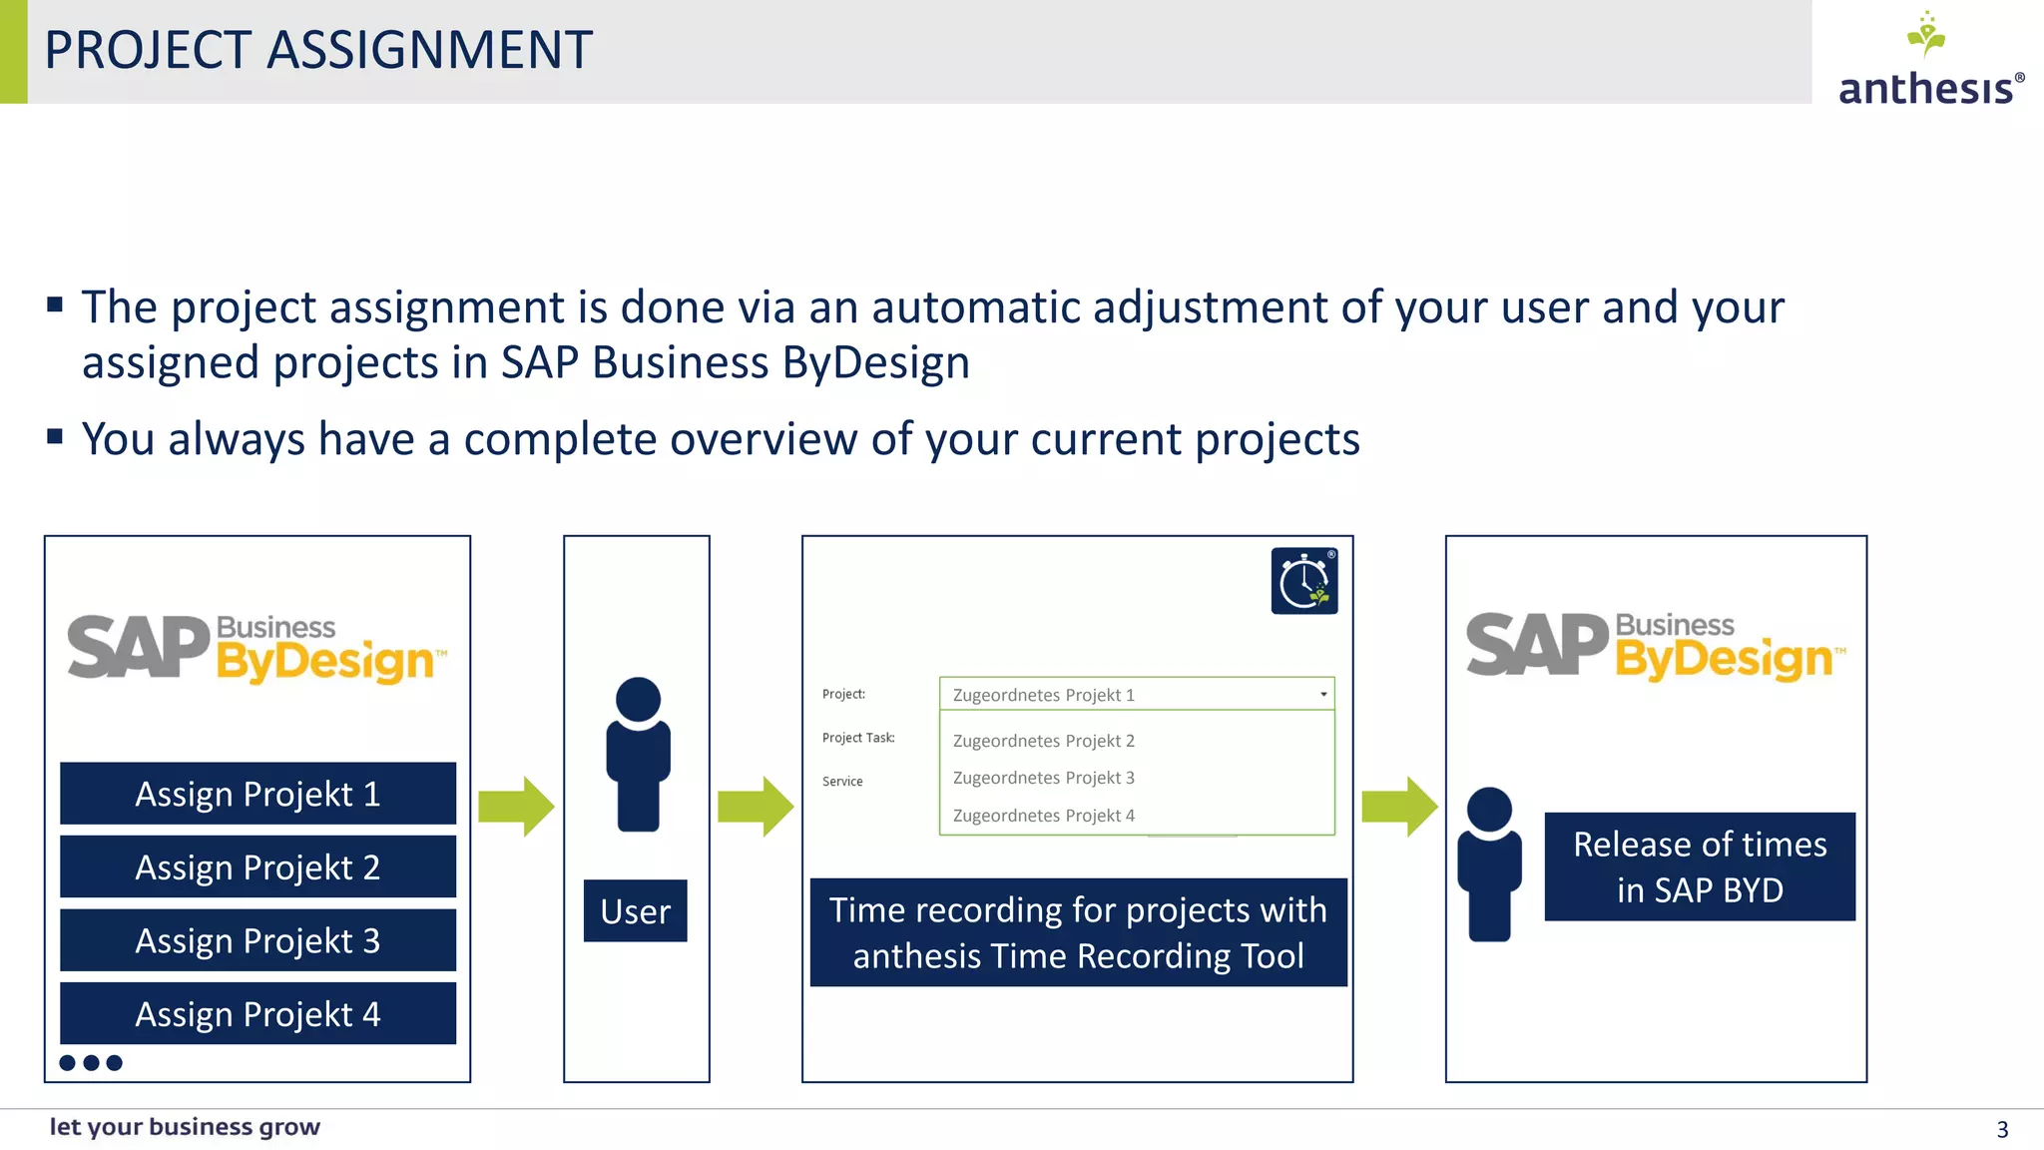Screen dimensions: 2044x1150
Task: Click the left SAP Business ByDesign logo
Action: pyautogui.click(x=256, y=649)
